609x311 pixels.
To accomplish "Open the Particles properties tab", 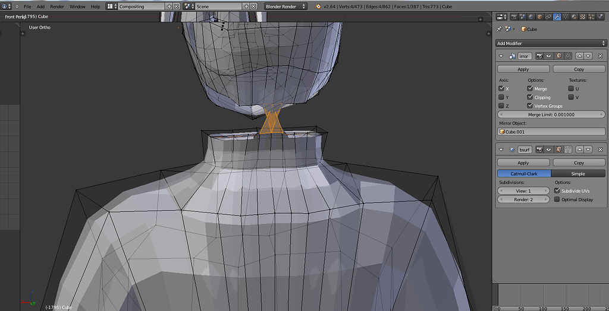I will tap(591, 17).
